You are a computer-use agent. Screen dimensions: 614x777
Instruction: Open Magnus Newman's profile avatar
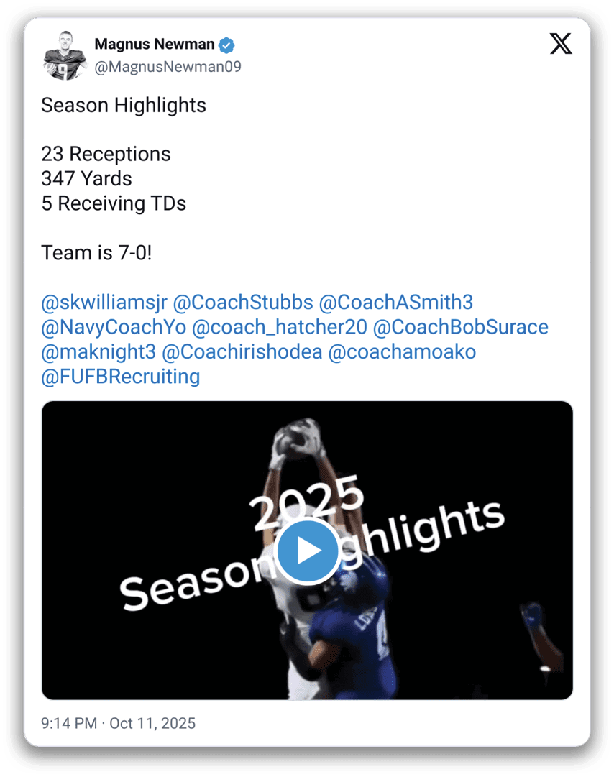[x=65, y=55]
